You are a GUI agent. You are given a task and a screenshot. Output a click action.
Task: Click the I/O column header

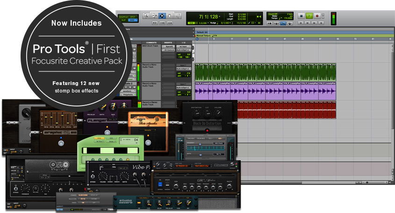point(184,43)
